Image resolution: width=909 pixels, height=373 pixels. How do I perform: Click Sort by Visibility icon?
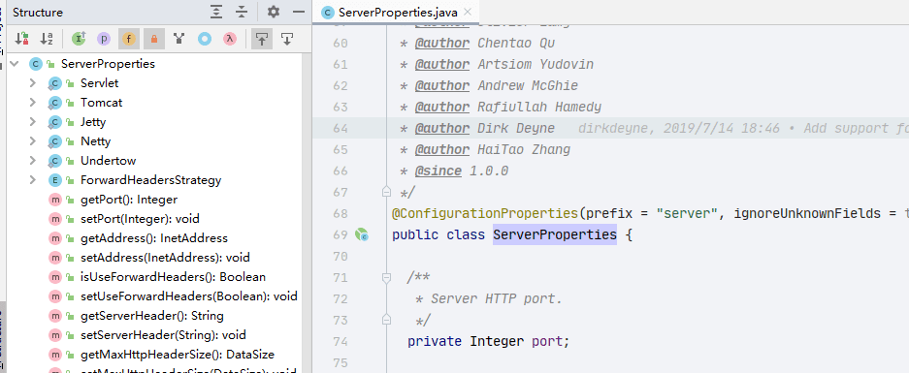(22, 39)
